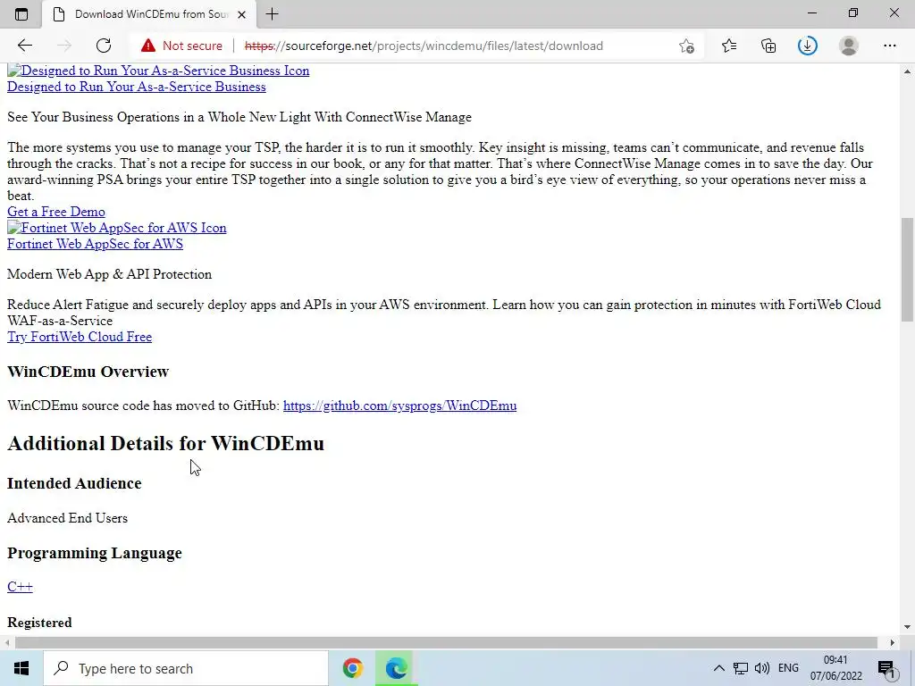Click the Intended Audience heading
This screenshot has height=686, width=915.
[x=74, y=483]
